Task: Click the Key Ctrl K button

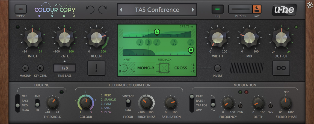Action: tap(40, 68)
